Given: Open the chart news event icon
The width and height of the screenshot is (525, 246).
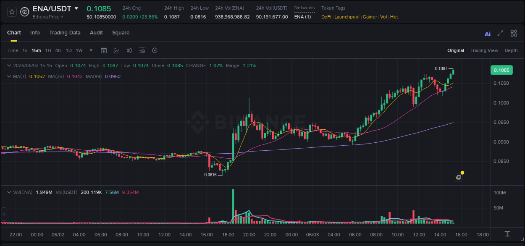Looking at the screenshot, I should [459, 177].
